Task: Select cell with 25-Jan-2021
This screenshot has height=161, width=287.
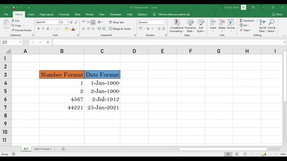Action: point(102,107)
